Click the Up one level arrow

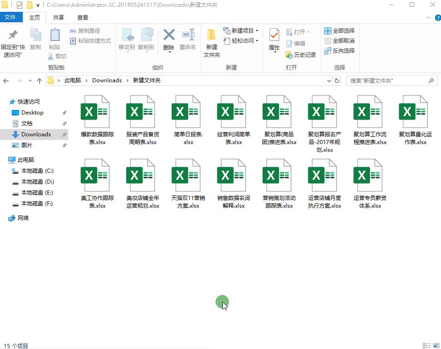[x=40, y=81]
